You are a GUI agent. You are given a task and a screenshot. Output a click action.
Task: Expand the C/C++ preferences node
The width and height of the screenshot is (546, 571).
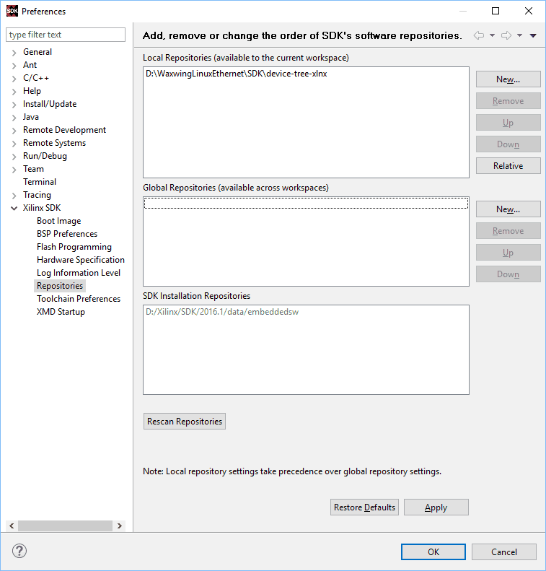(x=14, y=78)
